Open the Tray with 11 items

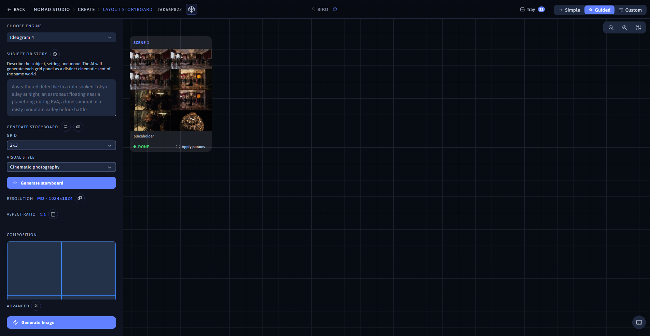tap(532, 10)
